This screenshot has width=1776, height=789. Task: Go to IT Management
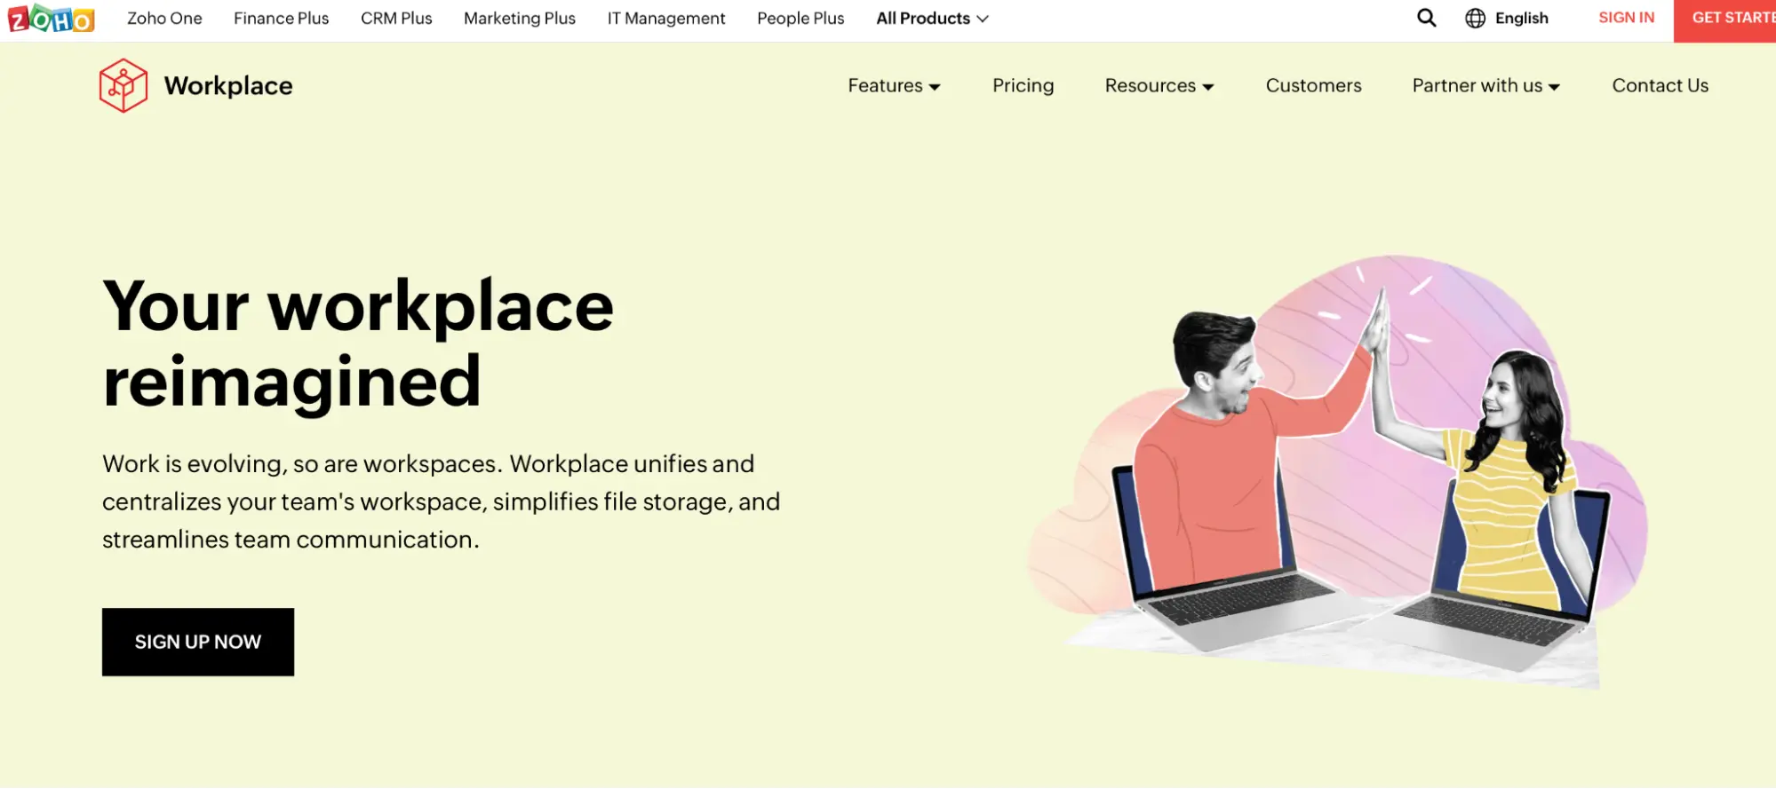click(x=665, y=19)
